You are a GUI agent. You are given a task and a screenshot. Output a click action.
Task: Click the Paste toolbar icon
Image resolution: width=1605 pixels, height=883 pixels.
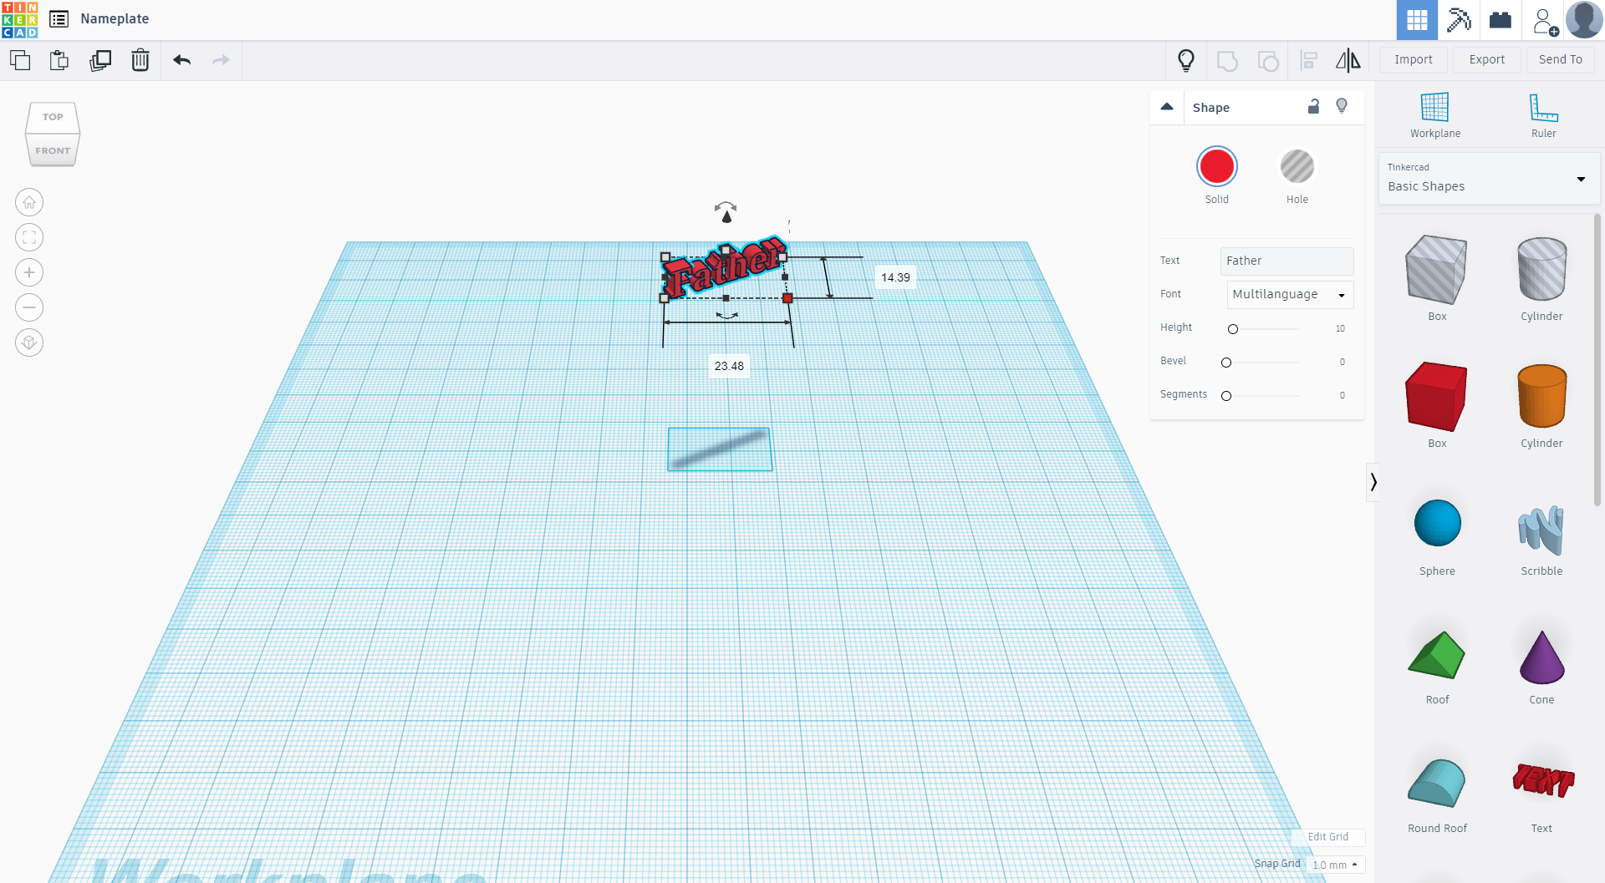click(x=59, y=60)
